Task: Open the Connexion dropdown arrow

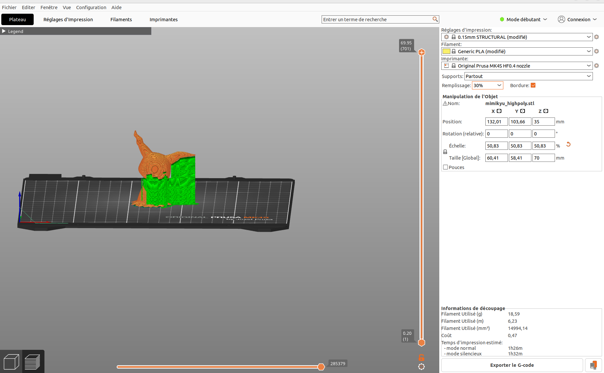Action: point(595,19)
